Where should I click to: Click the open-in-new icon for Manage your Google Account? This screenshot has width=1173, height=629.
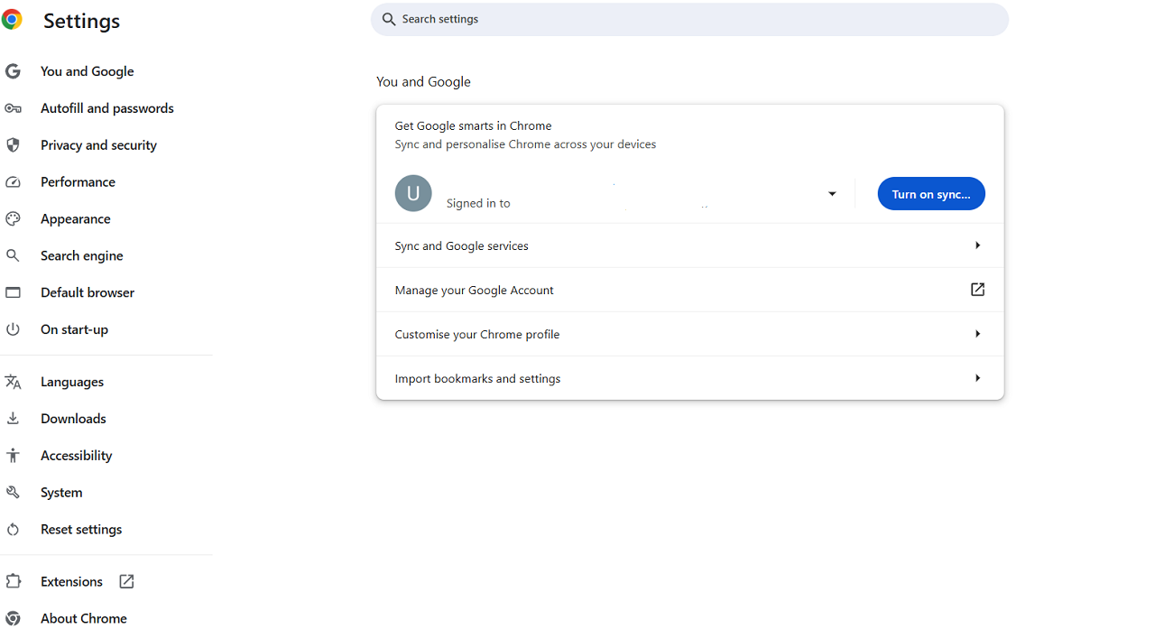977,290
